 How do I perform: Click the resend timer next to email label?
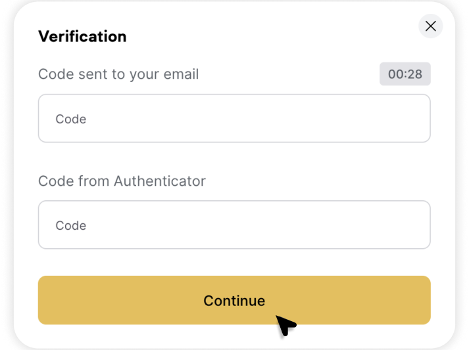[405, 74]
